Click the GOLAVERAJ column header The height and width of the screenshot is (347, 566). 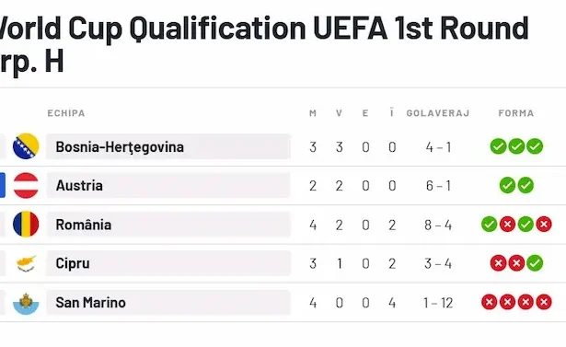(x=438, y=113)
